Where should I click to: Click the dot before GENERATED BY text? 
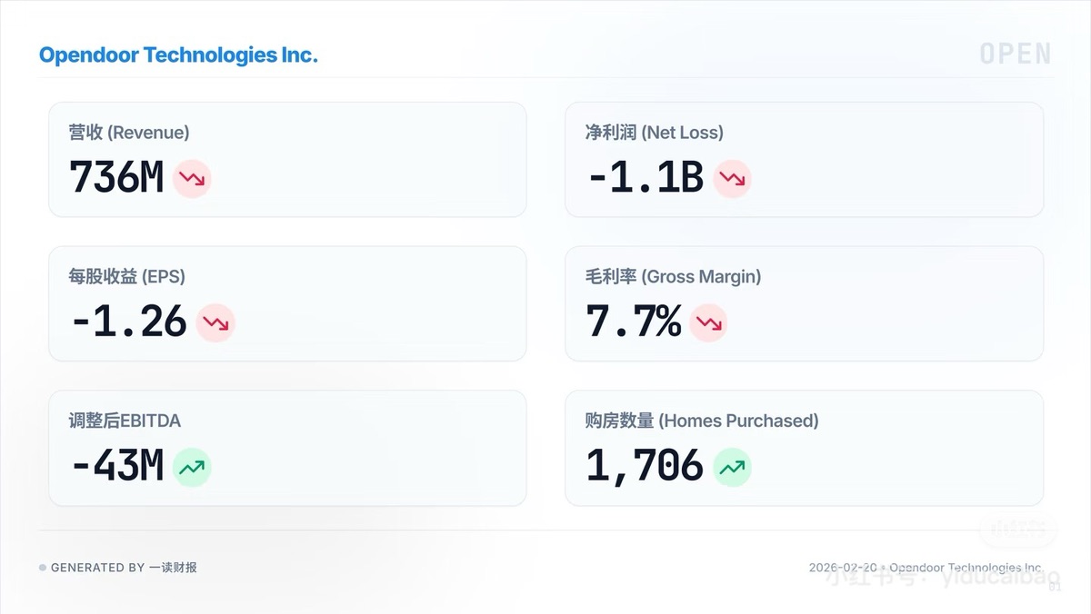click(x=43, y=568)
